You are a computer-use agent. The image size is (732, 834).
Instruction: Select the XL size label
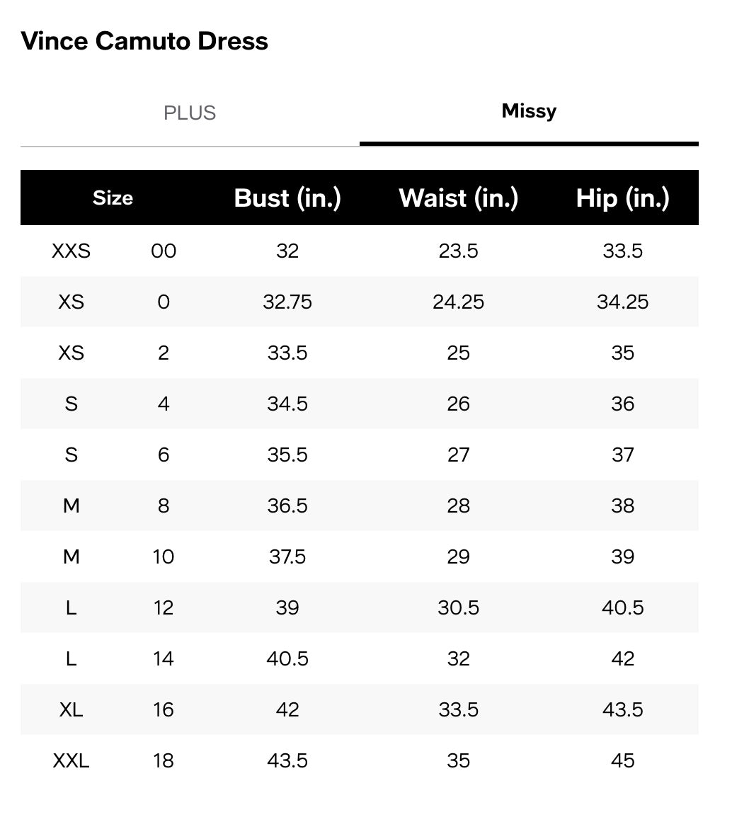(71, 709)
